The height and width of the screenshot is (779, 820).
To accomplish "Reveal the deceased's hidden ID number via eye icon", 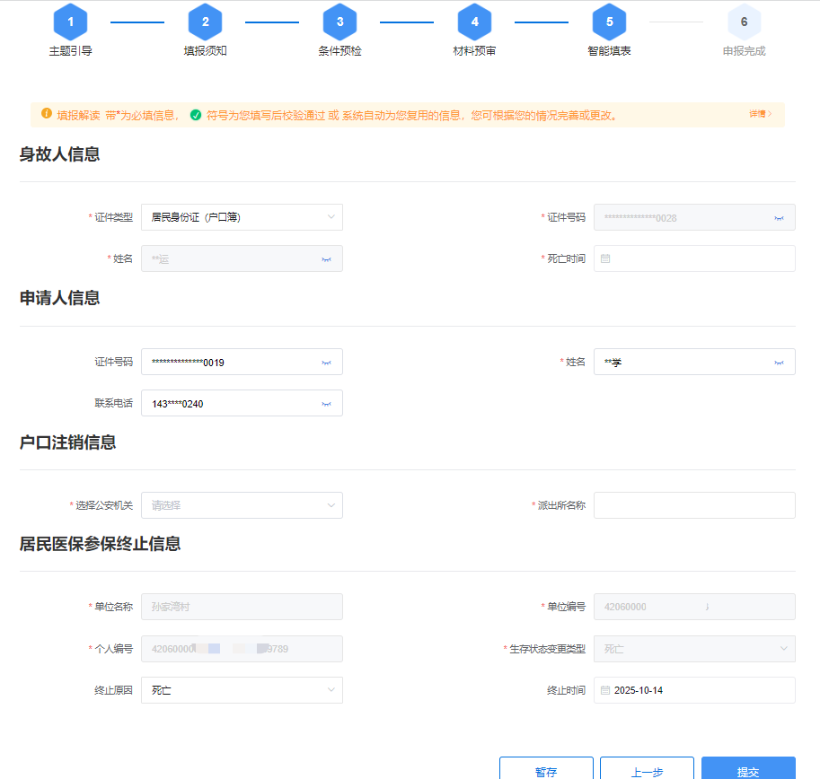I will tap(778, 218).
